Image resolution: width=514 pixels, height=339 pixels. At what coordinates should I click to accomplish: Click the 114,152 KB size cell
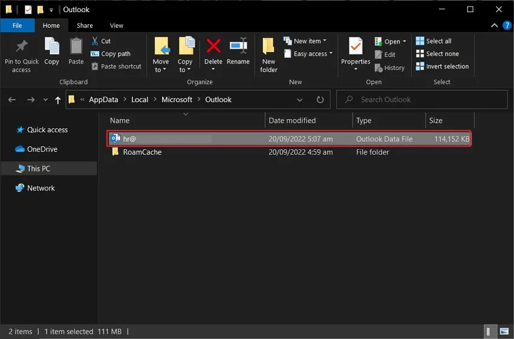coord(451,139)
